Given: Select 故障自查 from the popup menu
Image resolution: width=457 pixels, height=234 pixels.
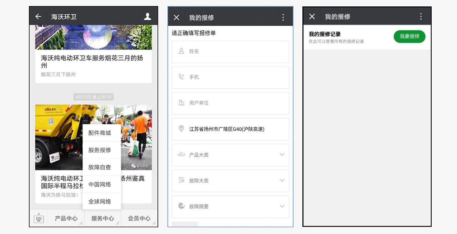Looking at the screenshot, I should pyautogui.click(x=102, y=167).
